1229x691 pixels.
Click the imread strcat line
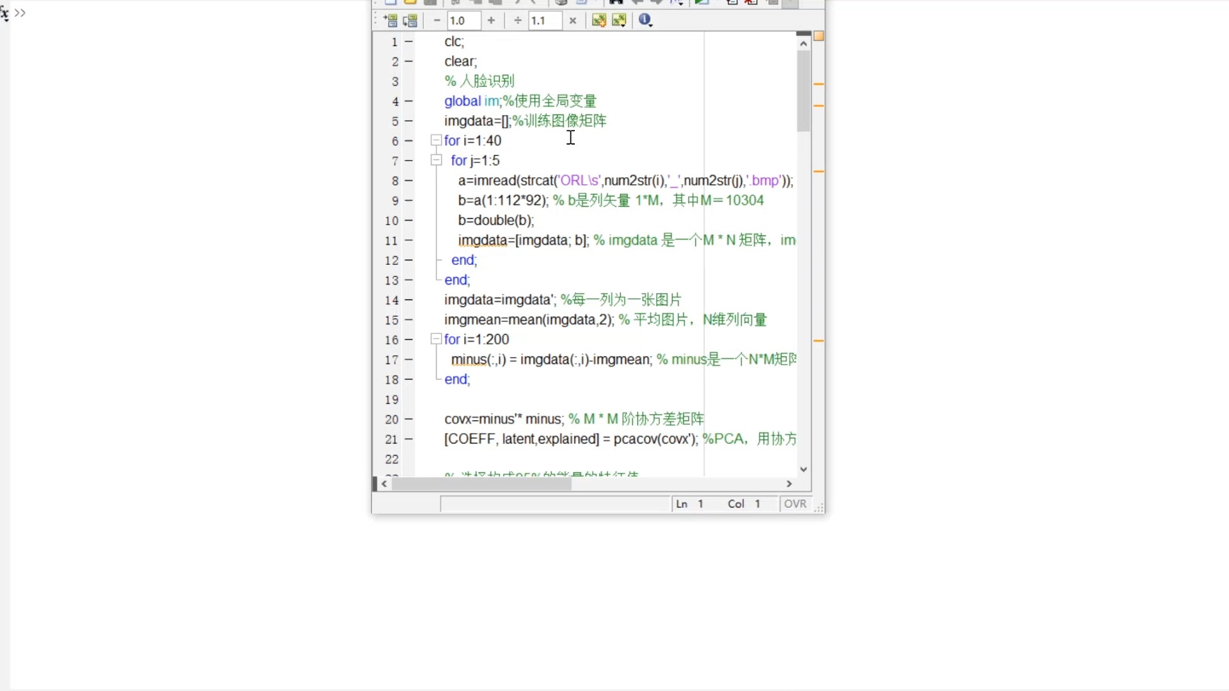(625, 180)
